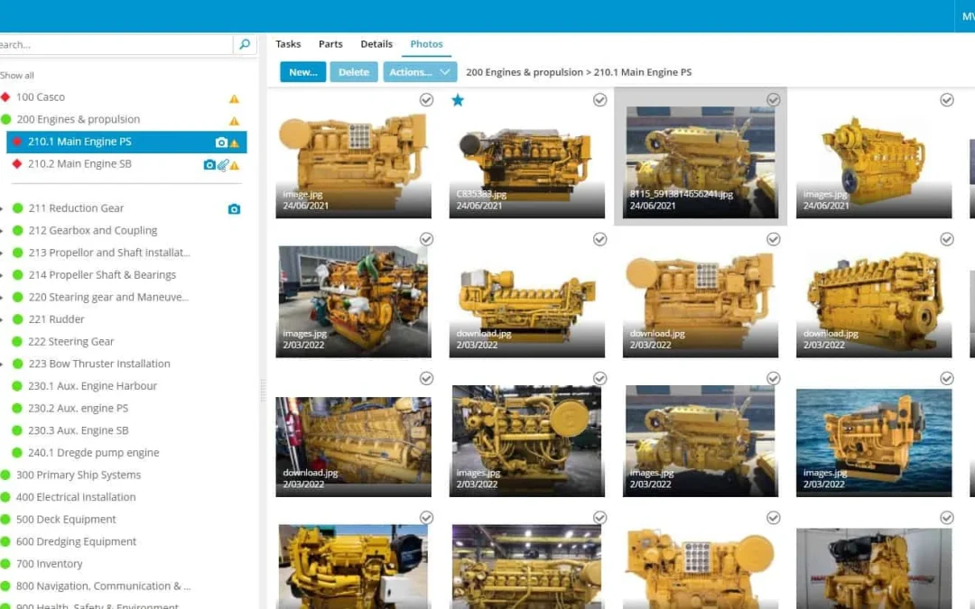The image size is (975, 609).
Task: Tick the checkmark on image.jpg photo
Action: [426, 100]
